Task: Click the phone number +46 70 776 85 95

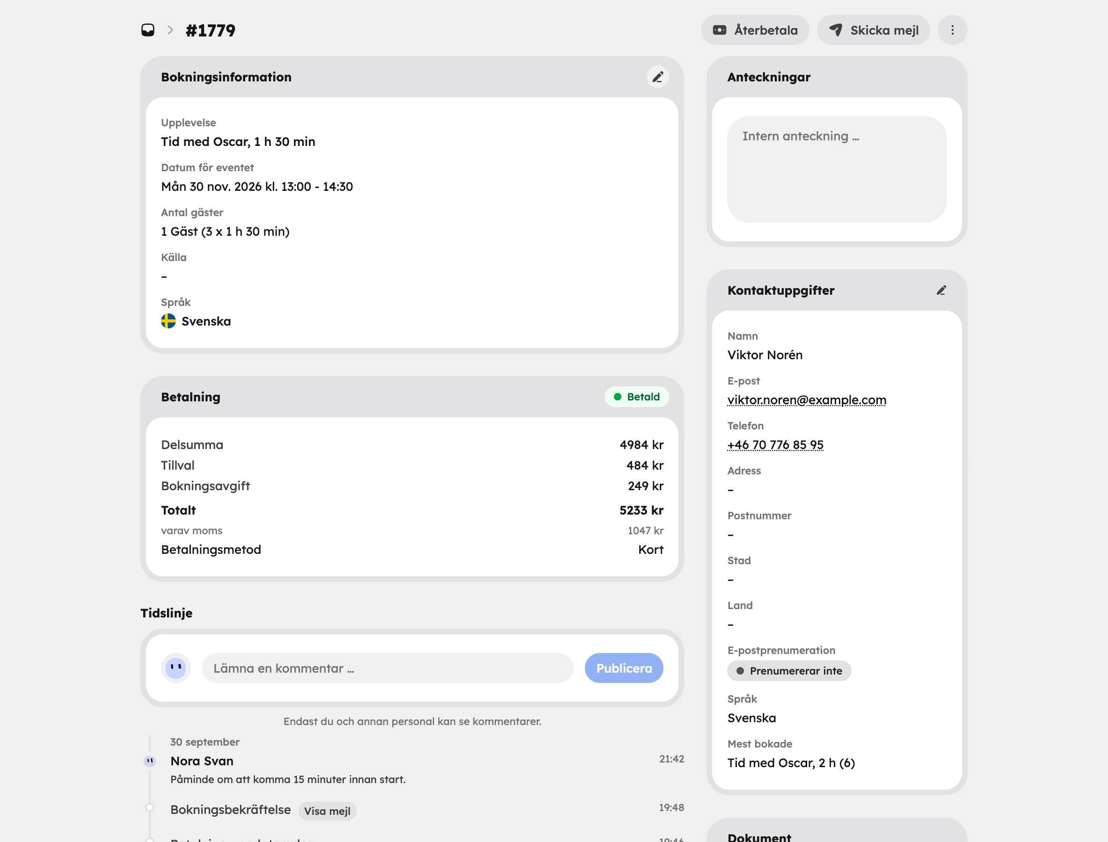Action: click(x=775, y=444)
